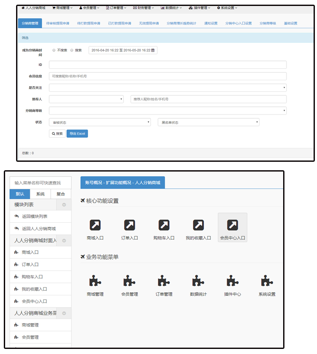Click the 会员管理 puzzle icon under 业务功能菜单
The width and height of the screenshot is (317, 354).
click(129, 280)
